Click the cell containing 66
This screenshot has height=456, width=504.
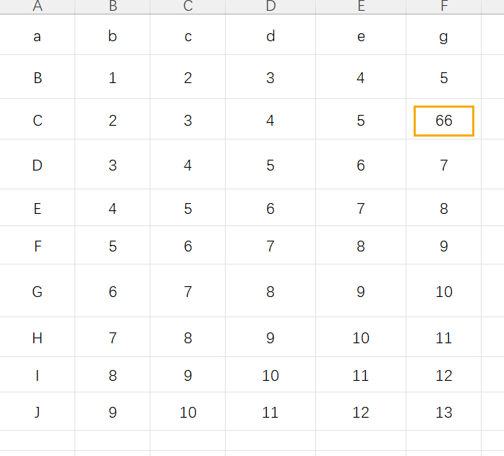point(443,121)
